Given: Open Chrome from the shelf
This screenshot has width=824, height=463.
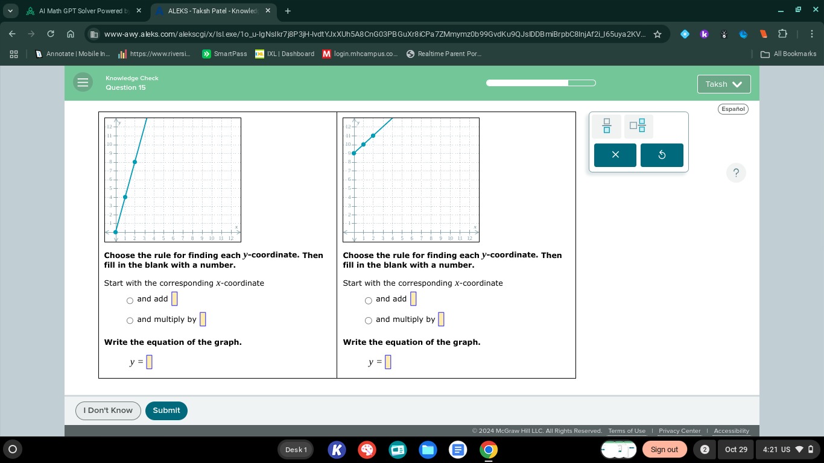Looking at the screenshot, I should click(489, 450).
